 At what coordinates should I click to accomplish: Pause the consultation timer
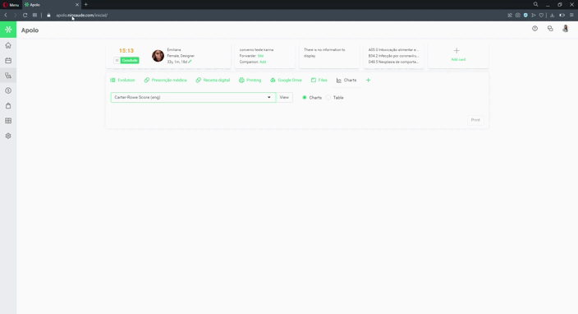point(117,61)
